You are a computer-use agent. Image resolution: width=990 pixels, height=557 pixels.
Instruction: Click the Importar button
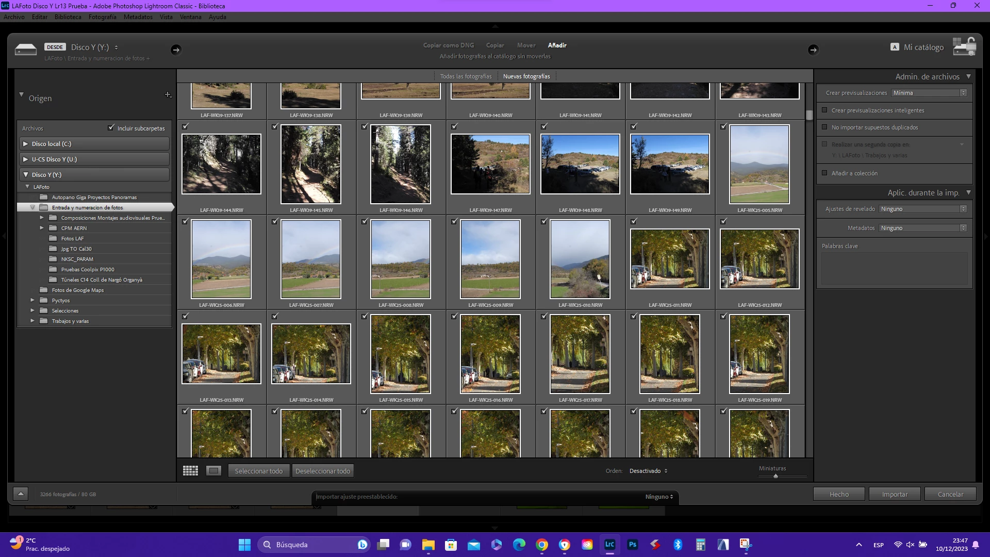[895, 494]
